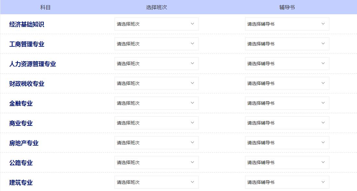Expand the chevron beside 请选择辅导书 for 商业专业
Screen dimensions: 357x191
pos(323,123)
